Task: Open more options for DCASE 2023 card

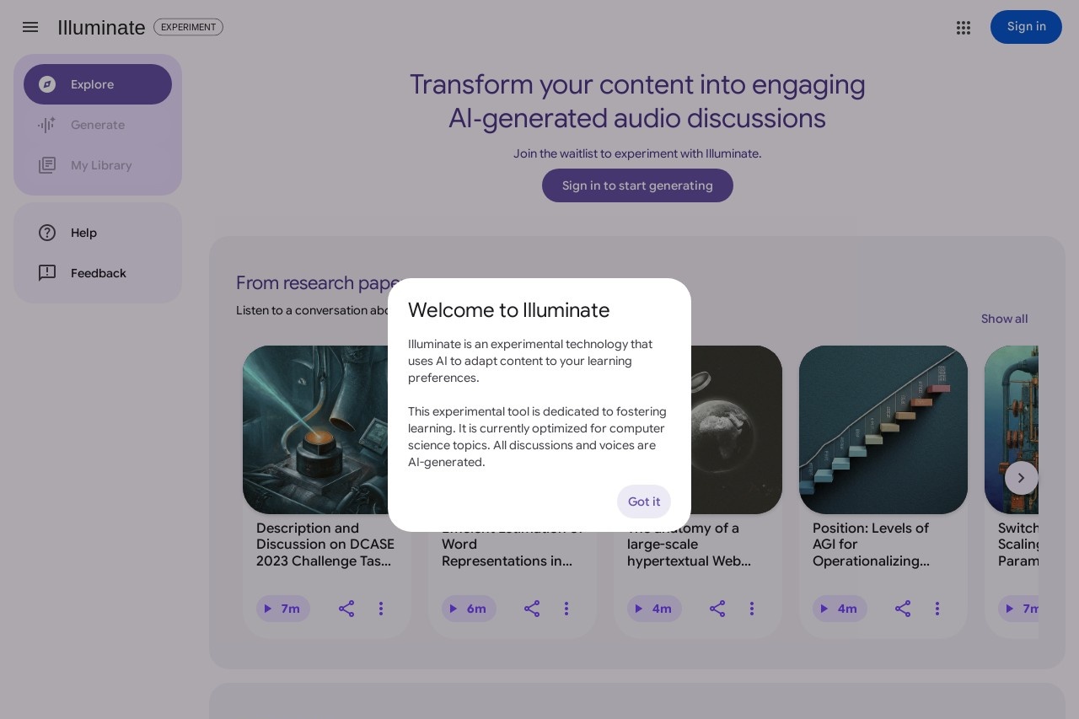Action: pyautogui.click(x=381, y=609)
